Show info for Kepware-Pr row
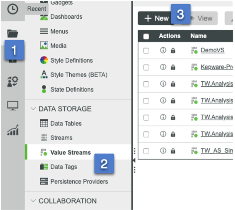 tap(163, 67)
